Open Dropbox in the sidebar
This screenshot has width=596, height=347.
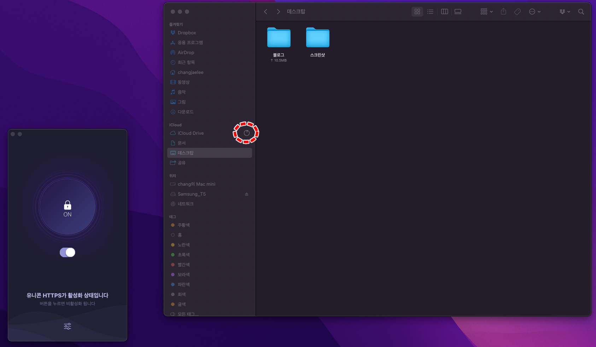click(210, 33)
